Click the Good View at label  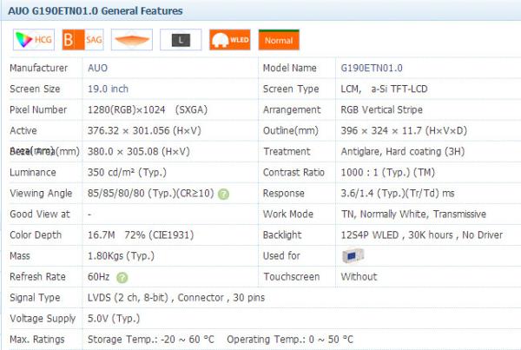[40, 215]
